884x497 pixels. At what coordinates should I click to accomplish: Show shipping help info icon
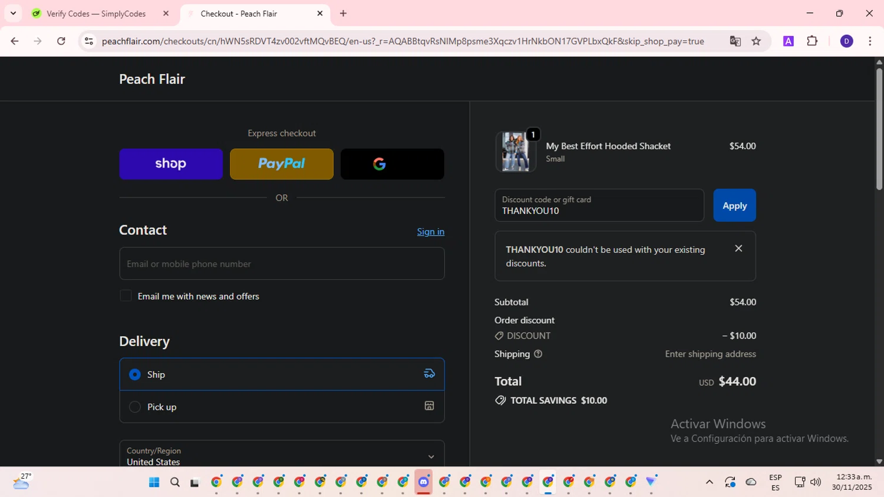(538, 354)
